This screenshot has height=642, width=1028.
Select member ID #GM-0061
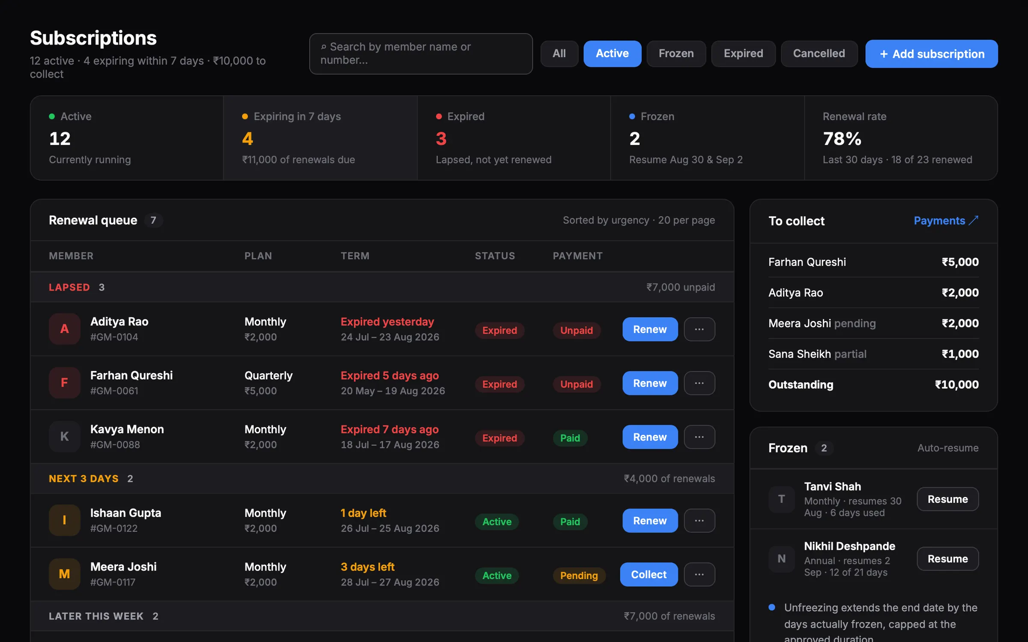point(114,391)
